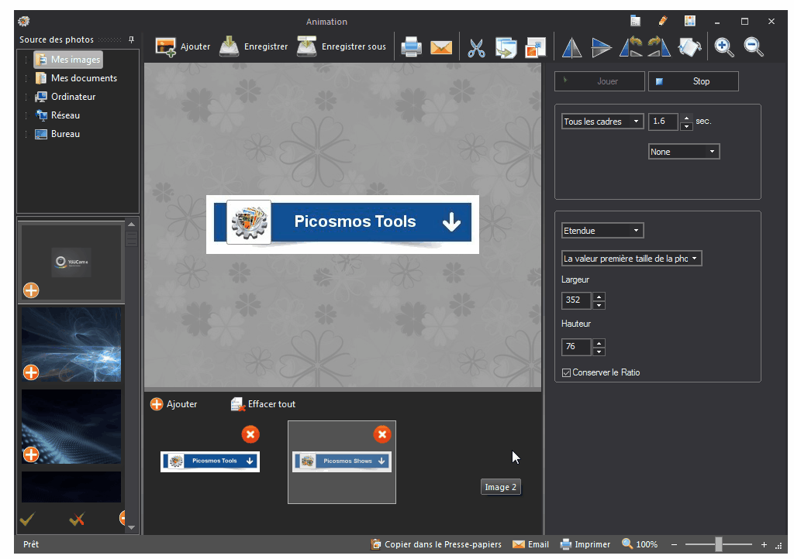Image resolution: width=794 pixels, height=559 pixels.
Task: Select Mes images in the tree
Action: 68,60
